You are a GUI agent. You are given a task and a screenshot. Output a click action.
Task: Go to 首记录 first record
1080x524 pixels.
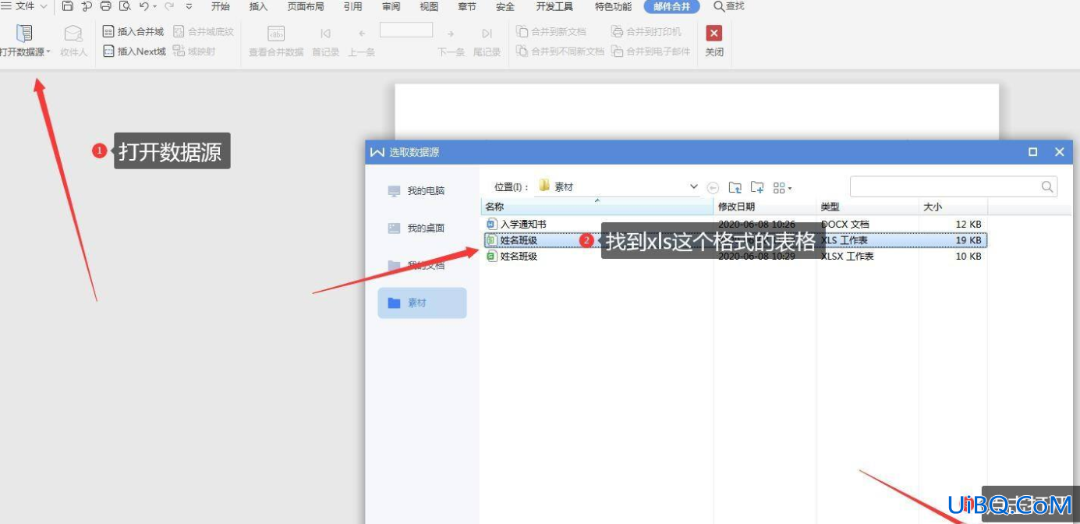pos(325,41)
